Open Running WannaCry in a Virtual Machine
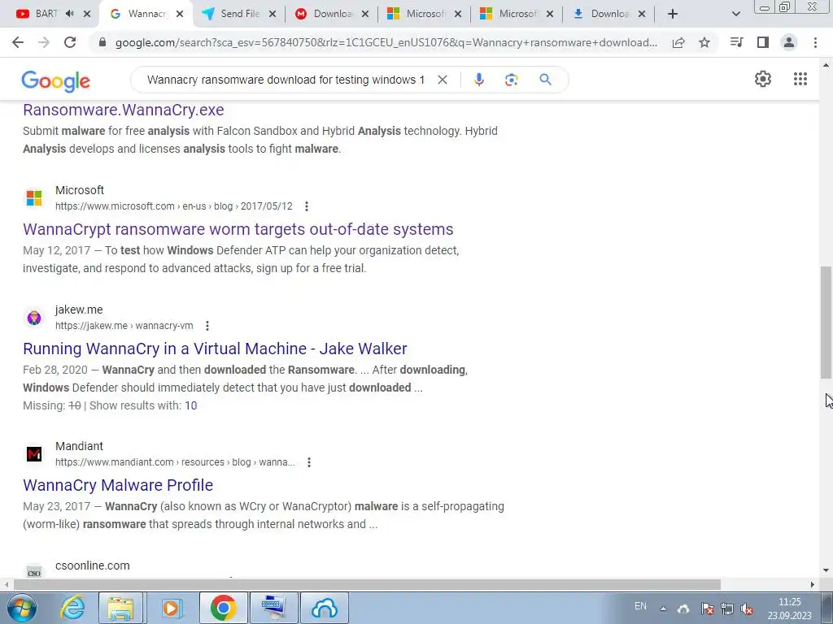The image size is (833, 624). [x=215, y=349]
